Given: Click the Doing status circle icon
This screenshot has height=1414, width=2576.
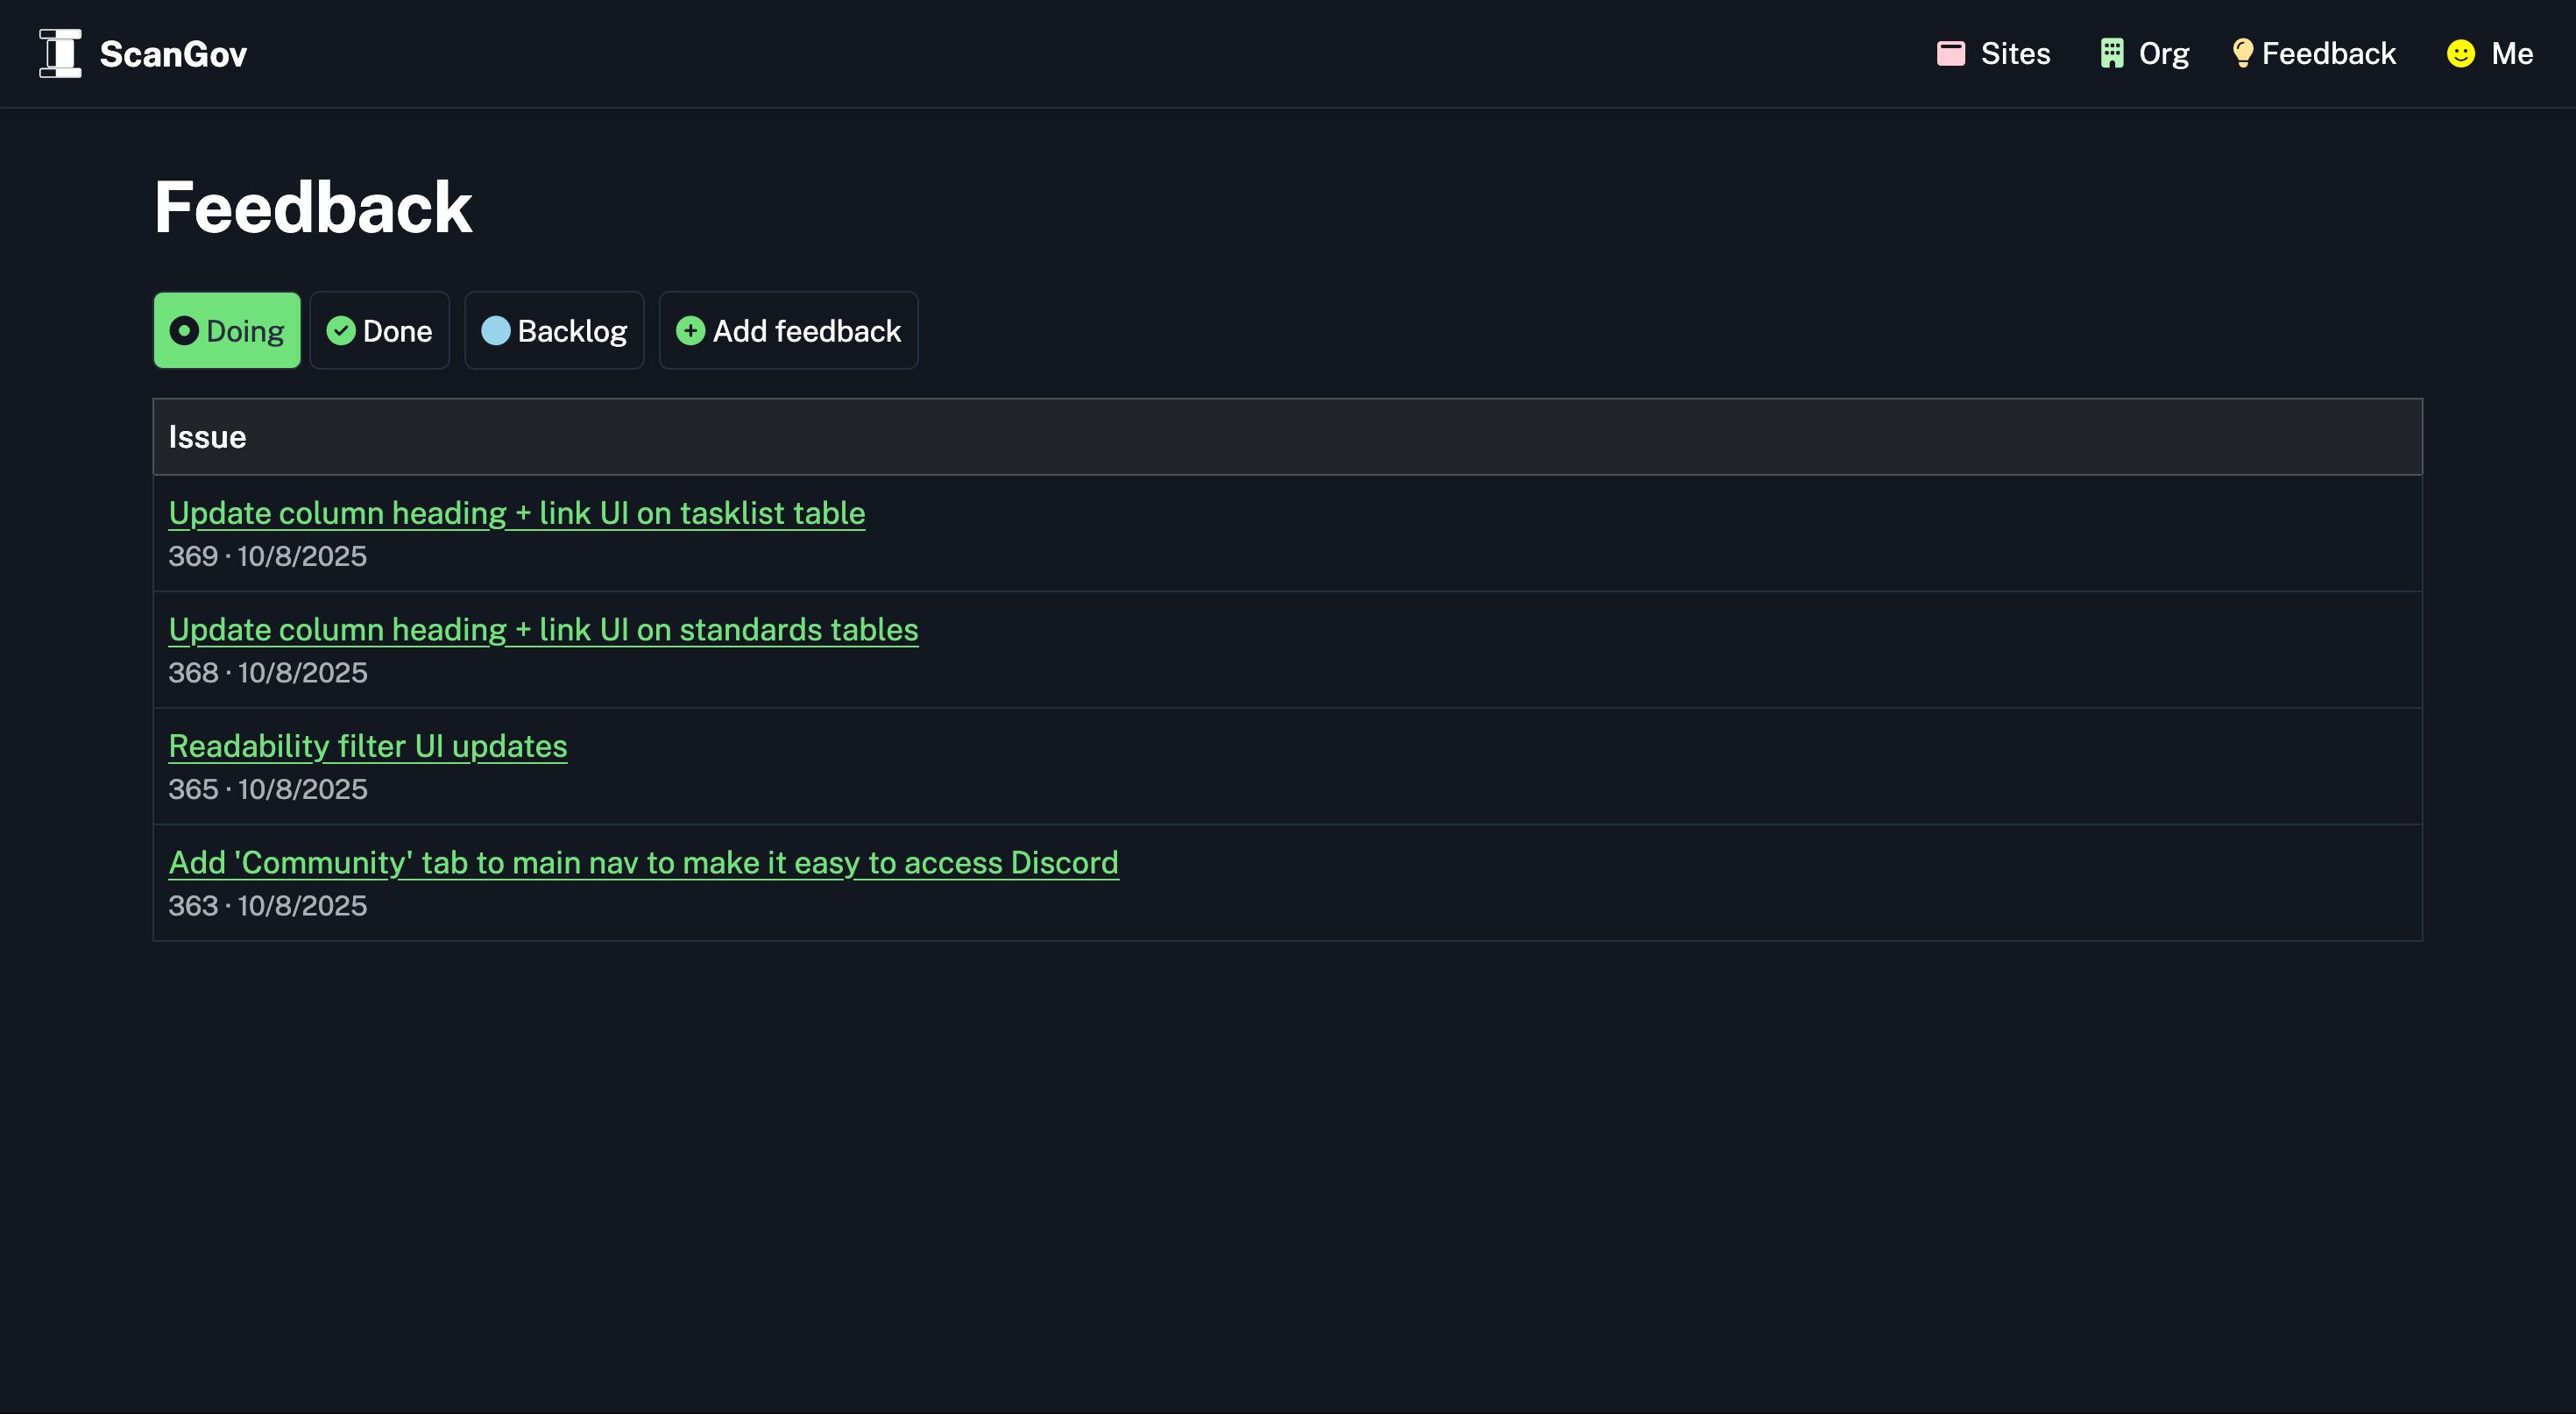Looking at the screenshot, I should [184, 331].
